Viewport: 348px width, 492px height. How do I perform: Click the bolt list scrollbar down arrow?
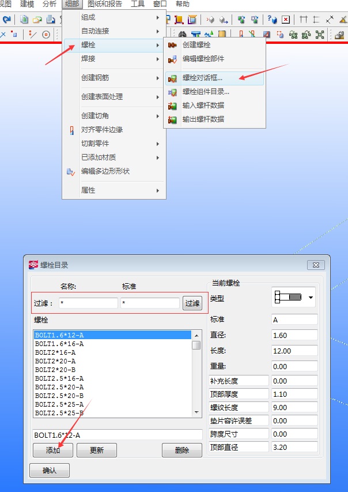coord(196,412)
